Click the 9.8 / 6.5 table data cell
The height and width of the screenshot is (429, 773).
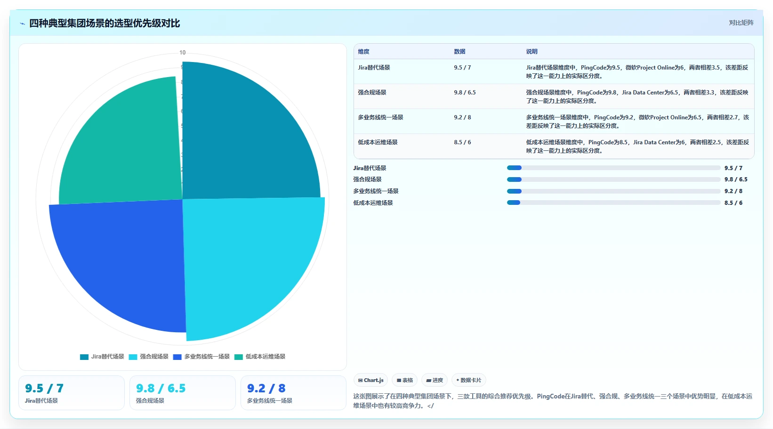(x=465, y=93)
